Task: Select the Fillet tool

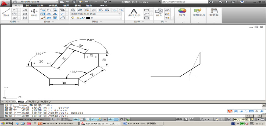Action: pos(62,18)
